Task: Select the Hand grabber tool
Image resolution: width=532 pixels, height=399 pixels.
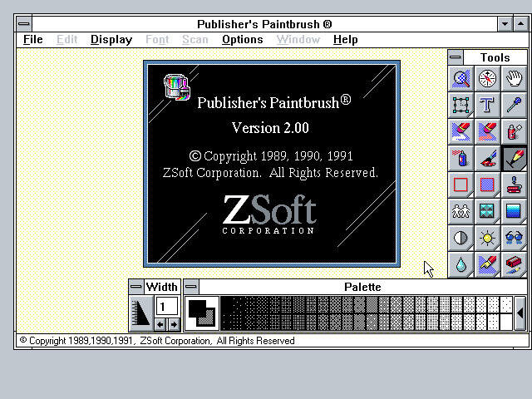Action: (514, 79)
